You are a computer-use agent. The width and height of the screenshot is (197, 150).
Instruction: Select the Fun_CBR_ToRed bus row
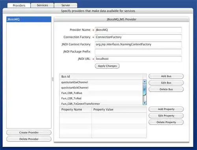pos(101,98)
